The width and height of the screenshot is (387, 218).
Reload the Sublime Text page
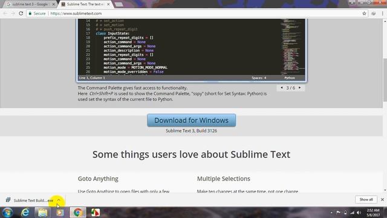pyautogui.click(x=21, y=13)
